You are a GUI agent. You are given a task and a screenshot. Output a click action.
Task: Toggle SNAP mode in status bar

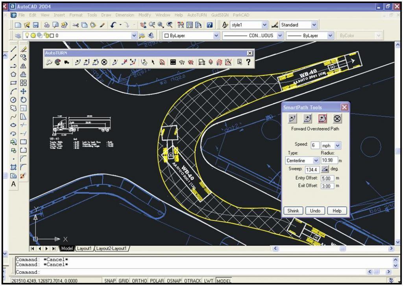(x=110, y=280)
